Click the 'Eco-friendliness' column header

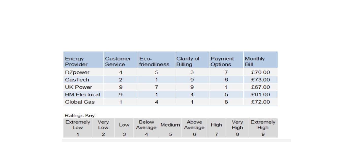point(156,60)
